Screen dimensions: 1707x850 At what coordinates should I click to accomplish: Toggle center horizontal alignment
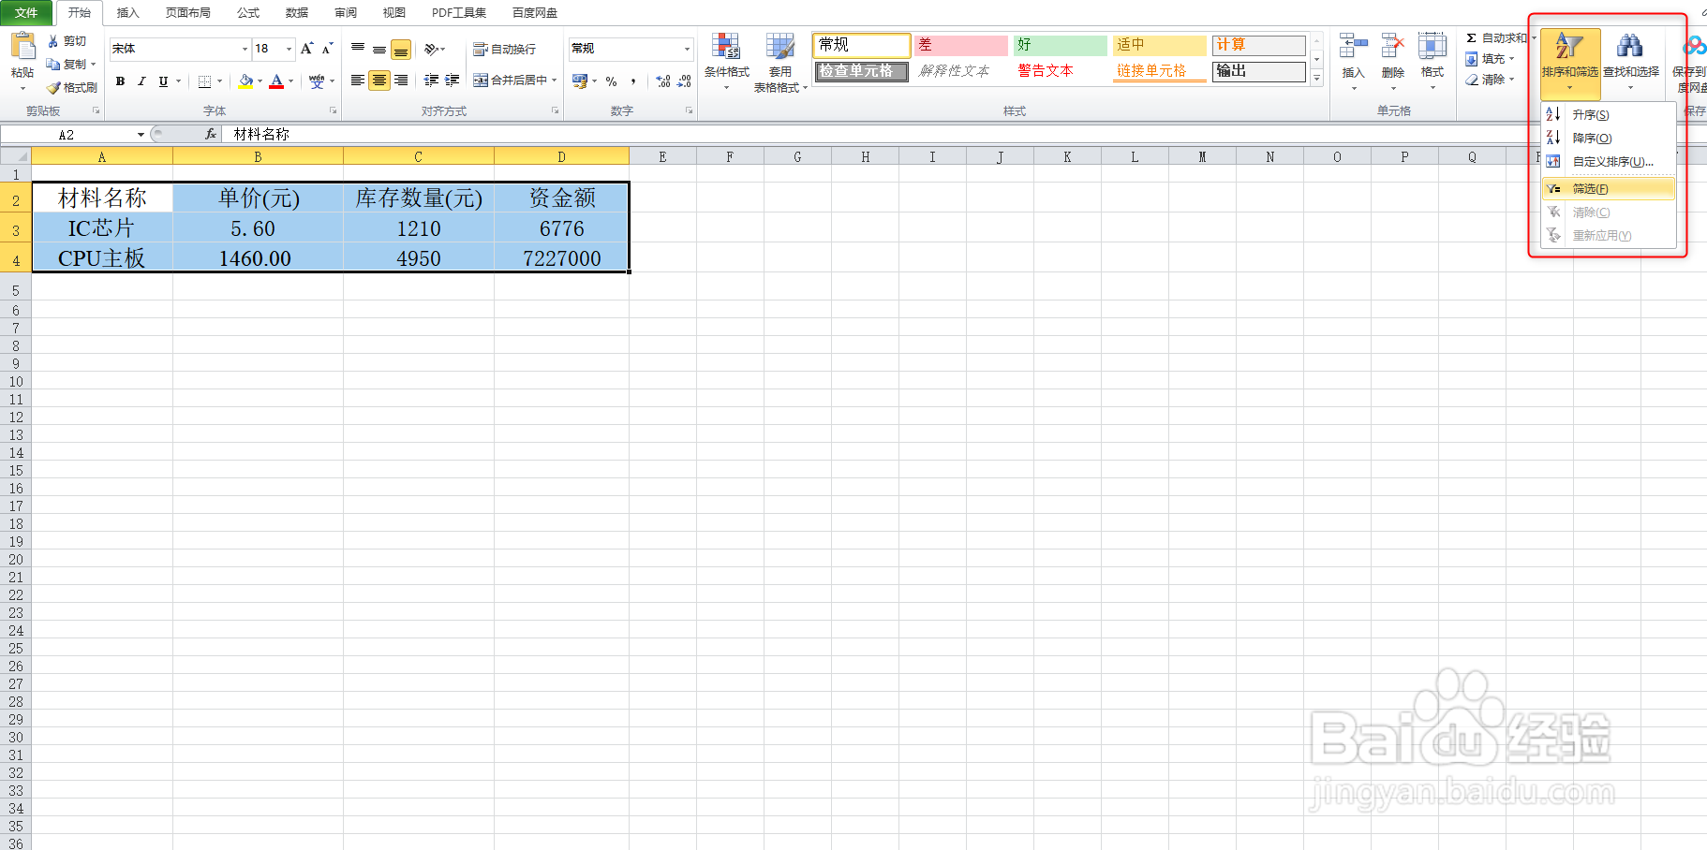click(379, 81)
